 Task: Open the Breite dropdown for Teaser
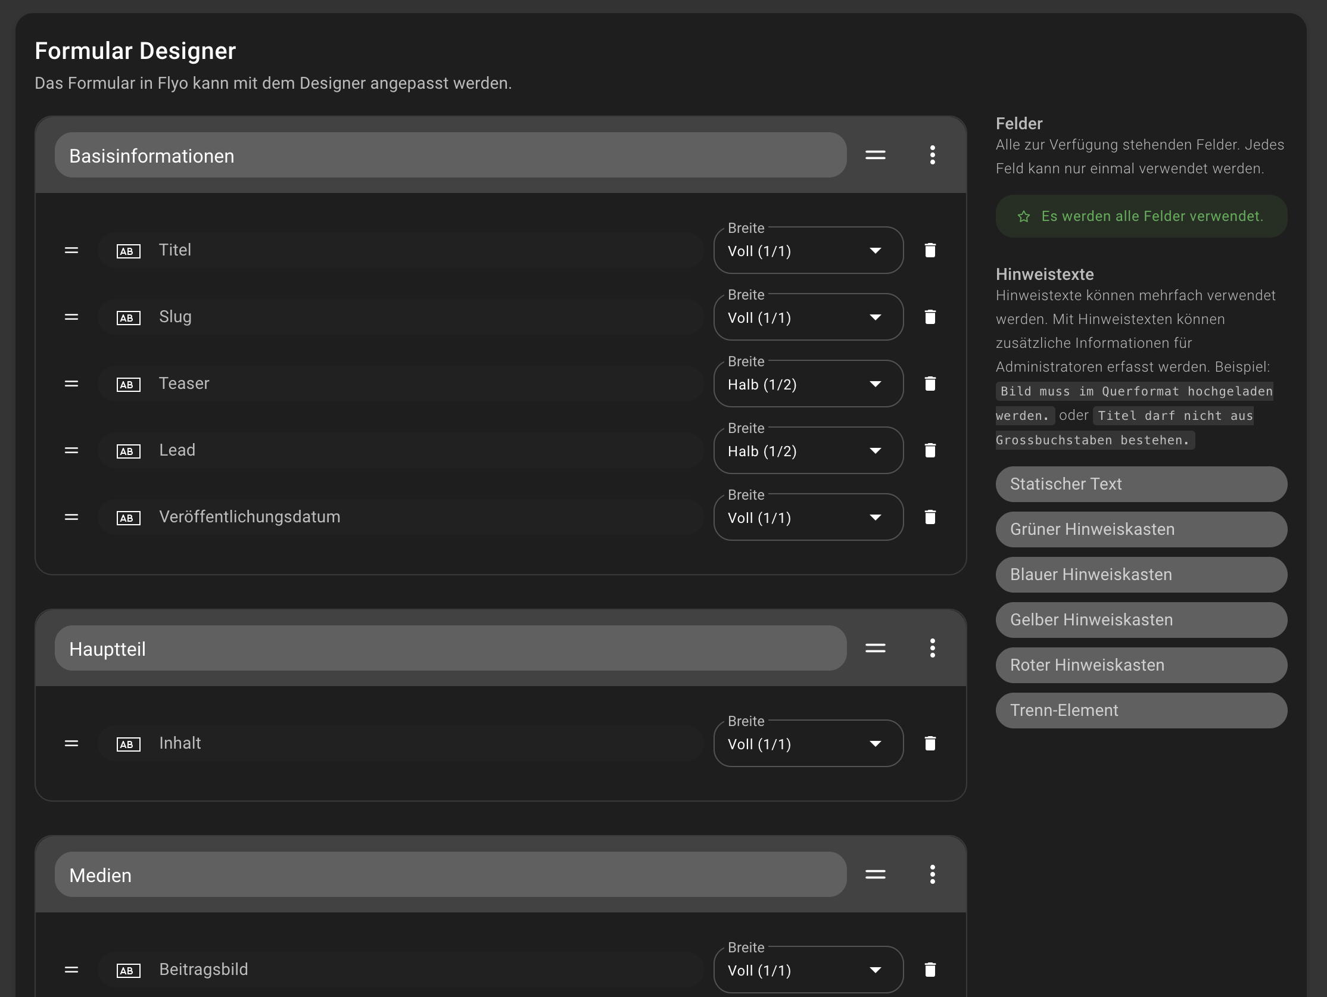click(808, 385)
